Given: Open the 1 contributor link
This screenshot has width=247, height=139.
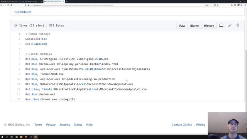Looking at the screenshot, I should coord(23,12).
